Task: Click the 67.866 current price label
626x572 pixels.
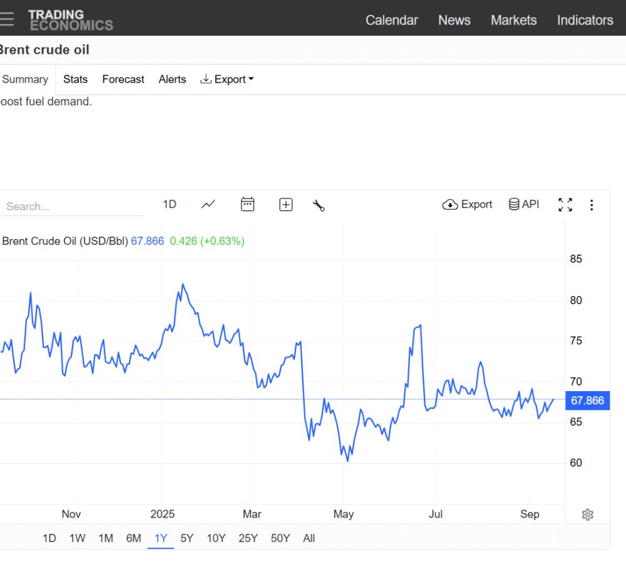Action: pyautogui.click(x=587, y=401)
